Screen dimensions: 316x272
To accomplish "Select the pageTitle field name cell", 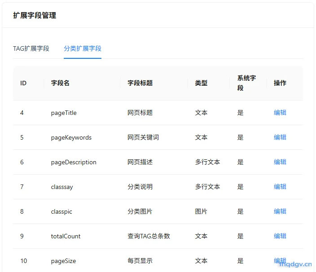I will pos(64,113).
